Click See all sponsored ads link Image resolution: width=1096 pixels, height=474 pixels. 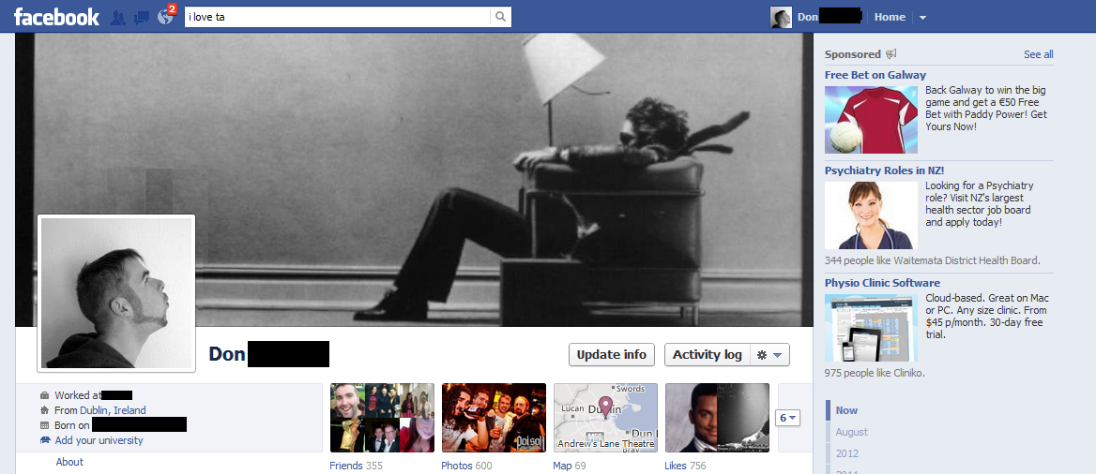point(1038,54)
